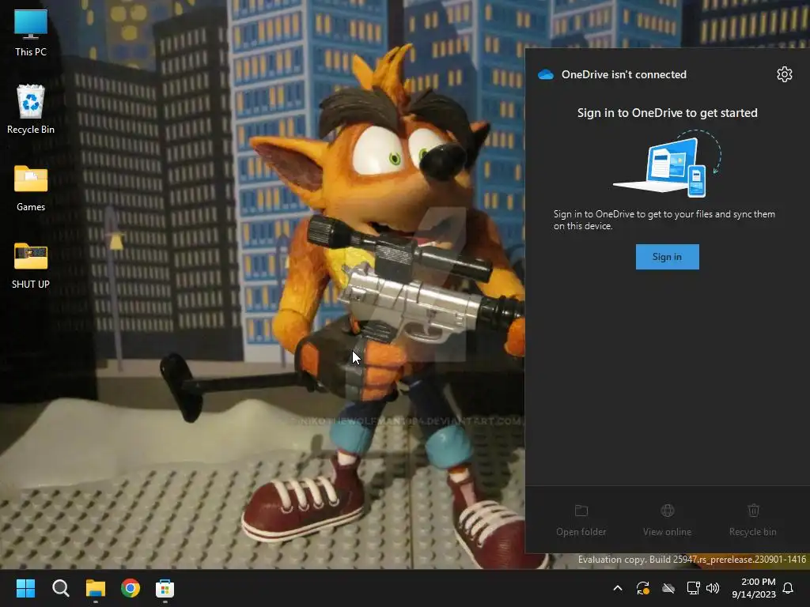This screenshot has width=810, height=607.
Task: Click the 'Games' folder label
Action: point(31,206)
